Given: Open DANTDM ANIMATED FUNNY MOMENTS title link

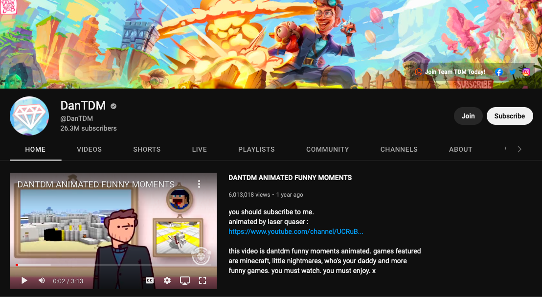Looking at the screenshot, I should click(290, 178).
